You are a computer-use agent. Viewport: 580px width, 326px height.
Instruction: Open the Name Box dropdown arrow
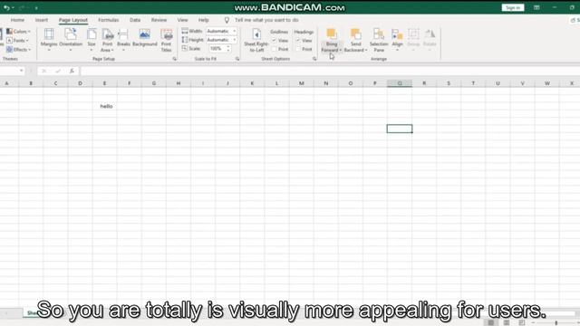[x=22, y=71]
